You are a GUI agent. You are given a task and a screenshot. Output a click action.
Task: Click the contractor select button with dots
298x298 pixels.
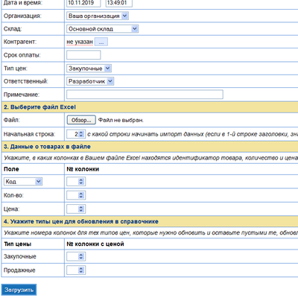101,42
